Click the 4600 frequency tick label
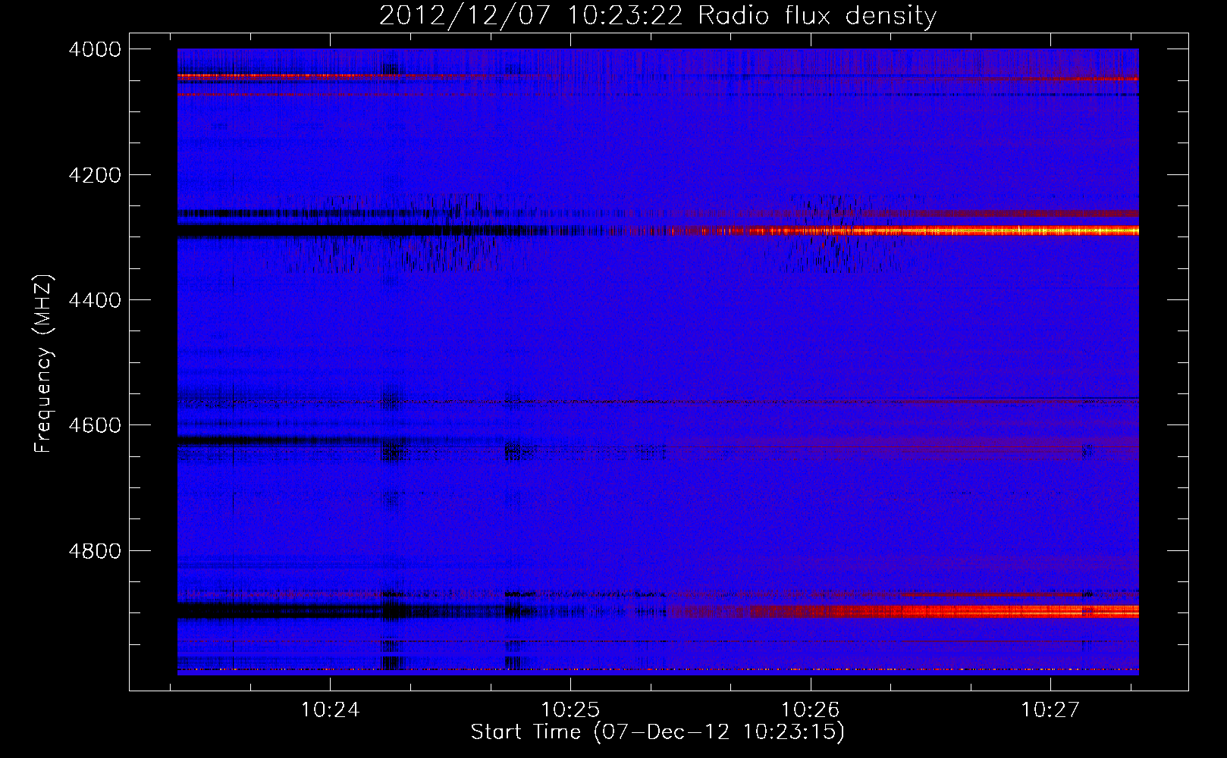 coord(94,425)
